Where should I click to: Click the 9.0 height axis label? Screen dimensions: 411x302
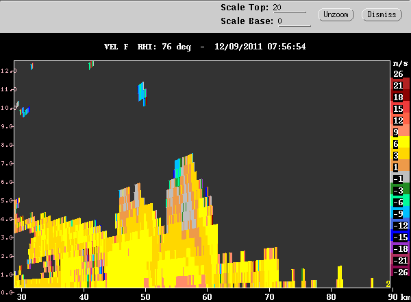(7, 126)
